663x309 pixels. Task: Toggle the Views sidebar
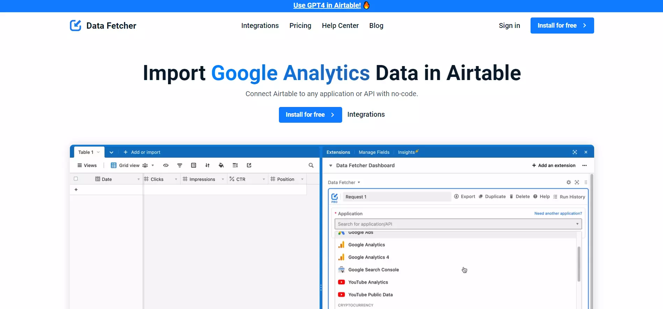[x=87, y=165]
